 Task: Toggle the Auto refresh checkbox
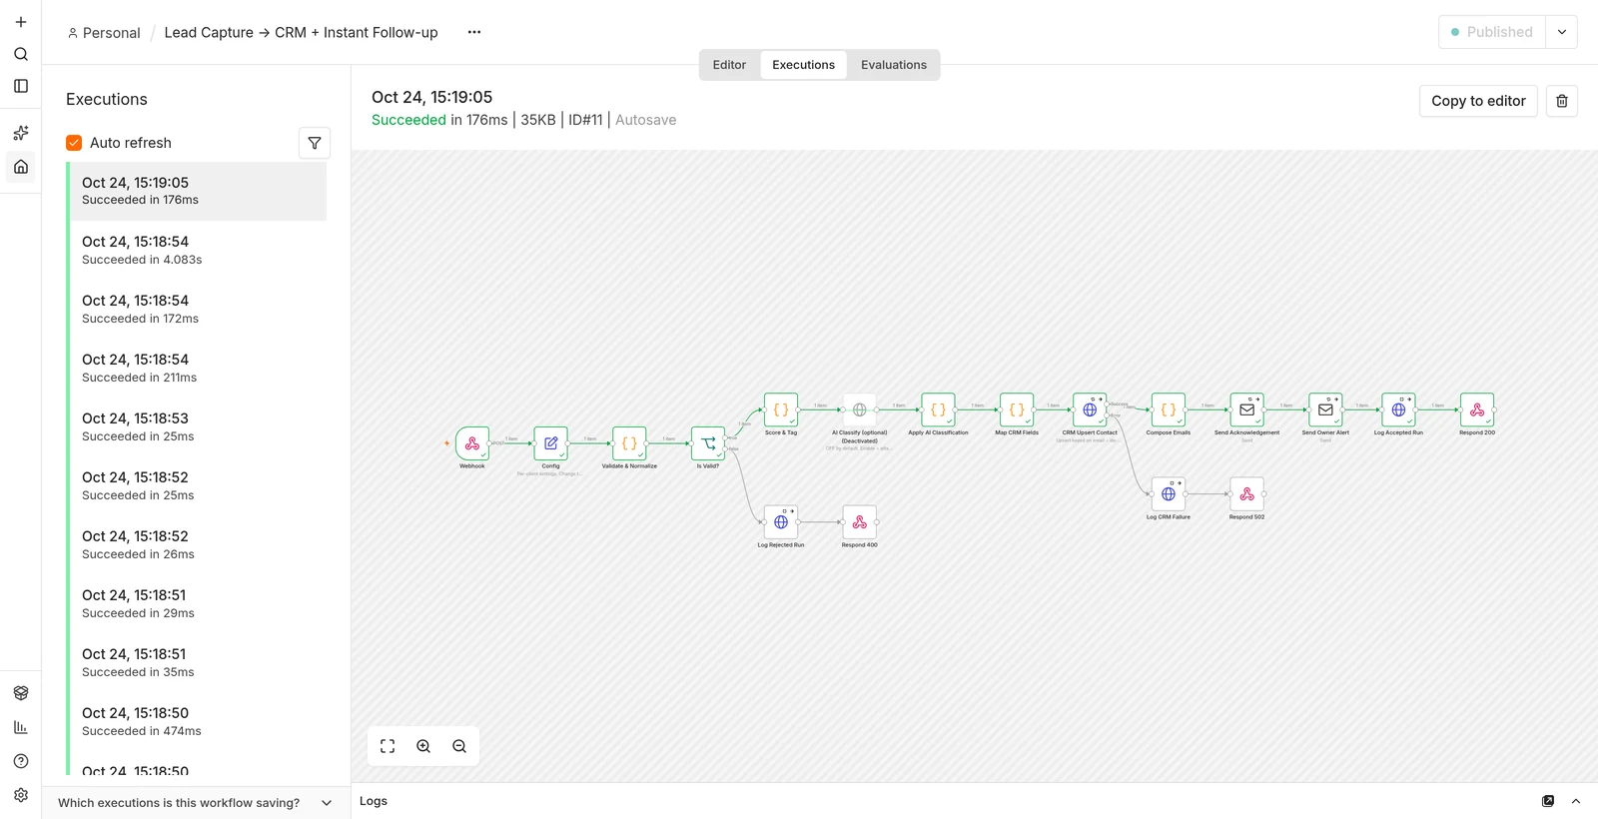click(74, 143)
